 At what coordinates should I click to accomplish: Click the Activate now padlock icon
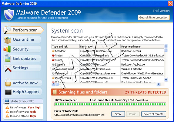[x=8, y=83]
